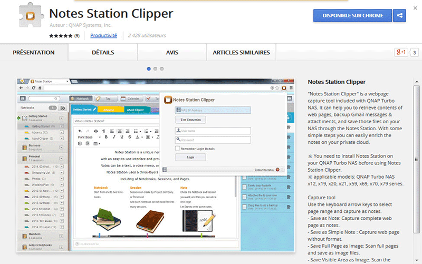Select the yellow Advance session tab
This screenshot has height=264, width=422.
point(110,110)
